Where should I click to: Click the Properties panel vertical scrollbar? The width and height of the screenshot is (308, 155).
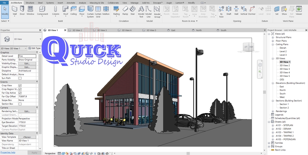40,94
